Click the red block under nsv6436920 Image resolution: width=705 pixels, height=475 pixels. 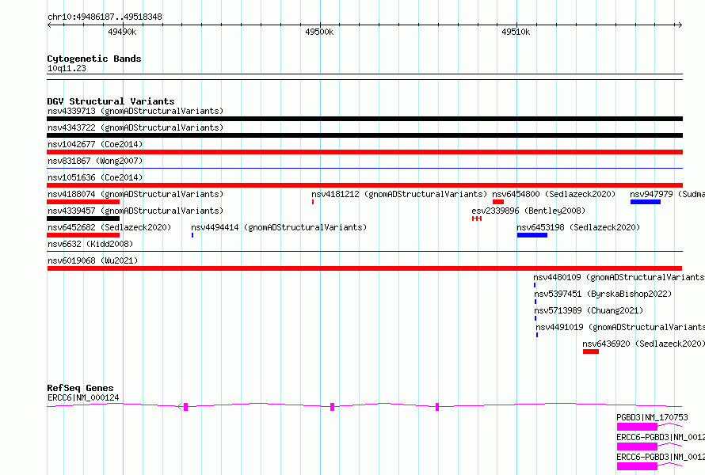(591, 351)
